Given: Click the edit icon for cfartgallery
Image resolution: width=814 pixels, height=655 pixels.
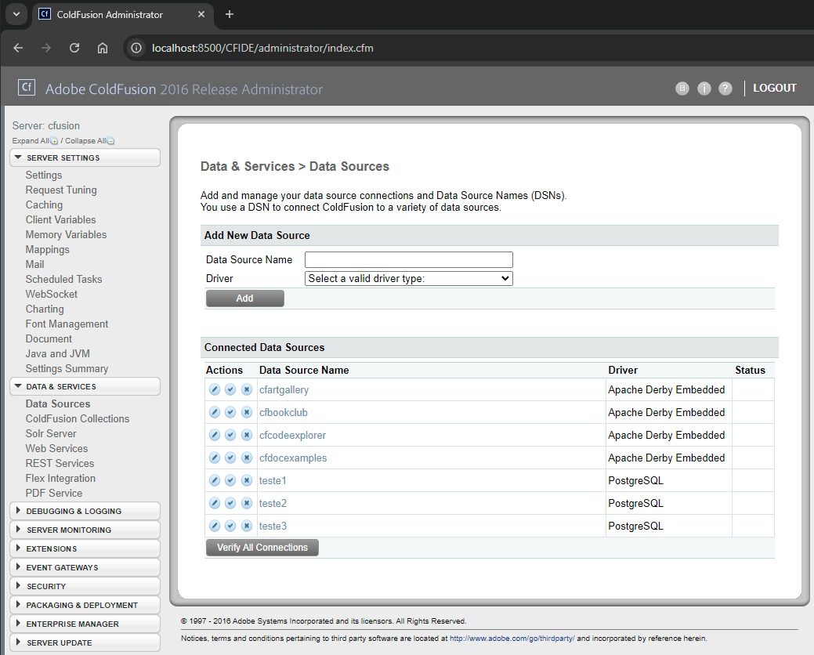Looking at the screenshot, I should (x=215, y=389).
